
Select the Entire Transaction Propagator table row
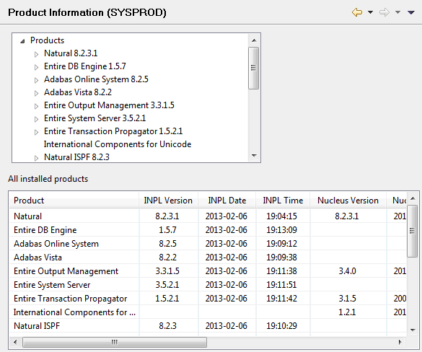pyautogui.click(x=208, y=299)
